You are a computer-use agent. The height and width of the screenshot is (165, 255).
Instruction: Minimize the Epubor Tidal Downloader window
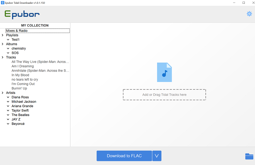click(x=234, y=3)
